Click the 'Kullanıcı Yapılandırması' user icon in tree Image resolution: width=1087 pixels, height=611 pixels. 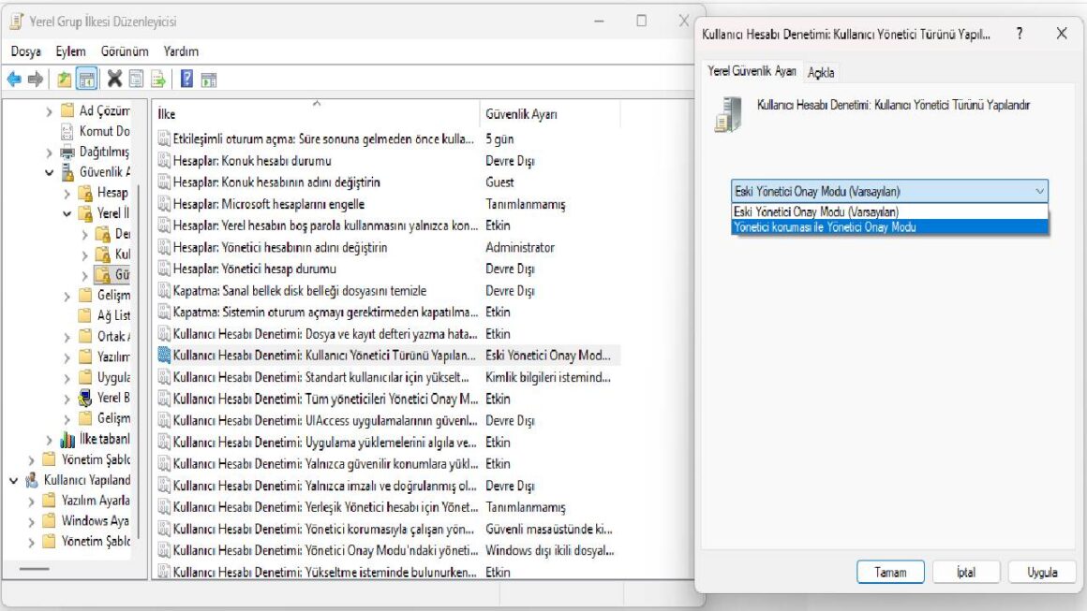[32, 480]
